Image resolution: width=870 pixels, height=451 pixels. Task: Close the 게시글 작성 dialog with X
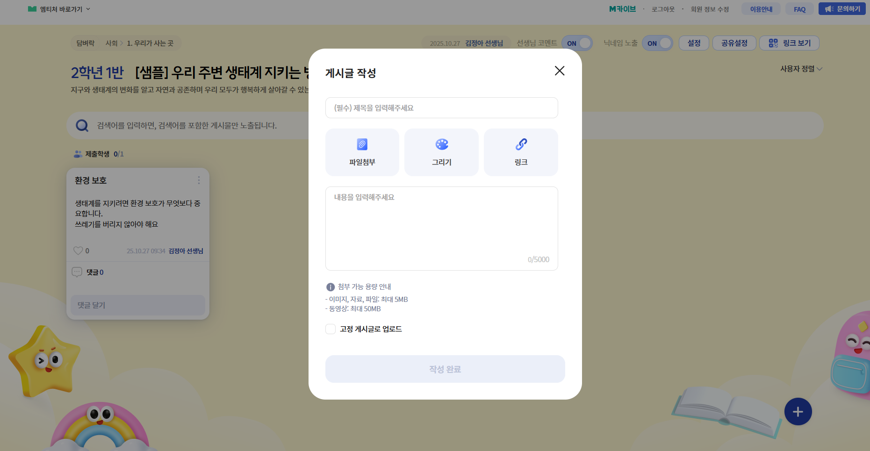click(559, 71)
